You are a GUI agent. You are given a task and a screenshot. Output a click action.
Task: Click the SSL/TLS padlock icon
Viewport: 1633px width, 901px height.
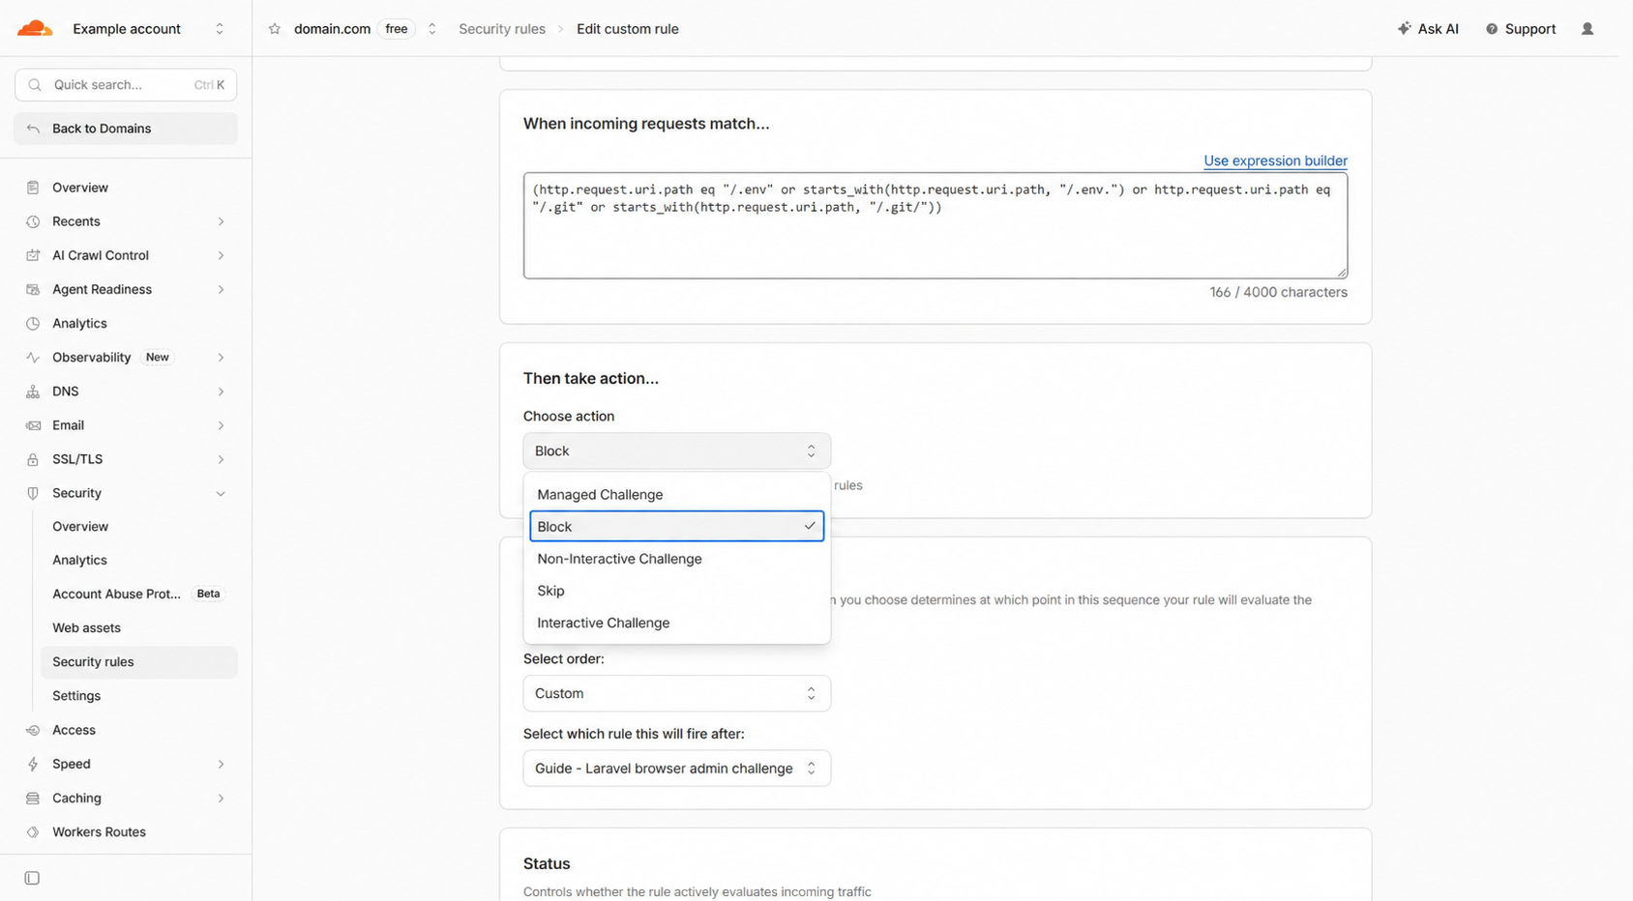point(33,459)
